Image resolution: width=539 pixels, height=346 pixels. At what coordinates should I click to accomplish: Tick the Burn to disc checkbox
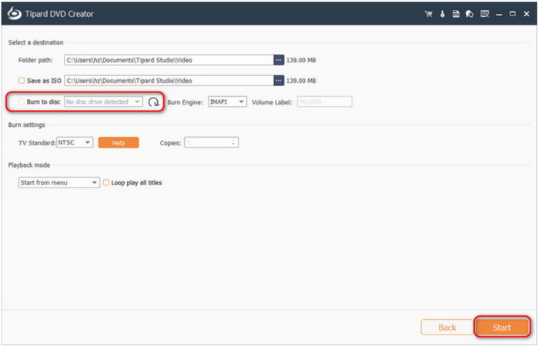click(x=22, y=101)
